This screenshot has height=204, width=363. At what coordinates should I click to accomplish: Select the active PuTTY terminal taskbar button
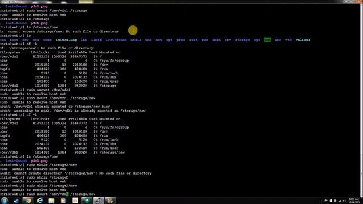click(98, 201)
